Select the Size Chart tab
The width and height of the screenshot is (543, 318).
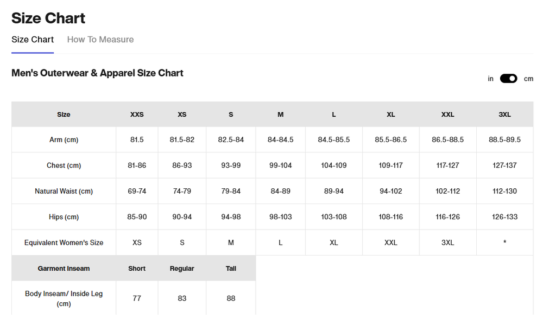[x=33, y=40]
